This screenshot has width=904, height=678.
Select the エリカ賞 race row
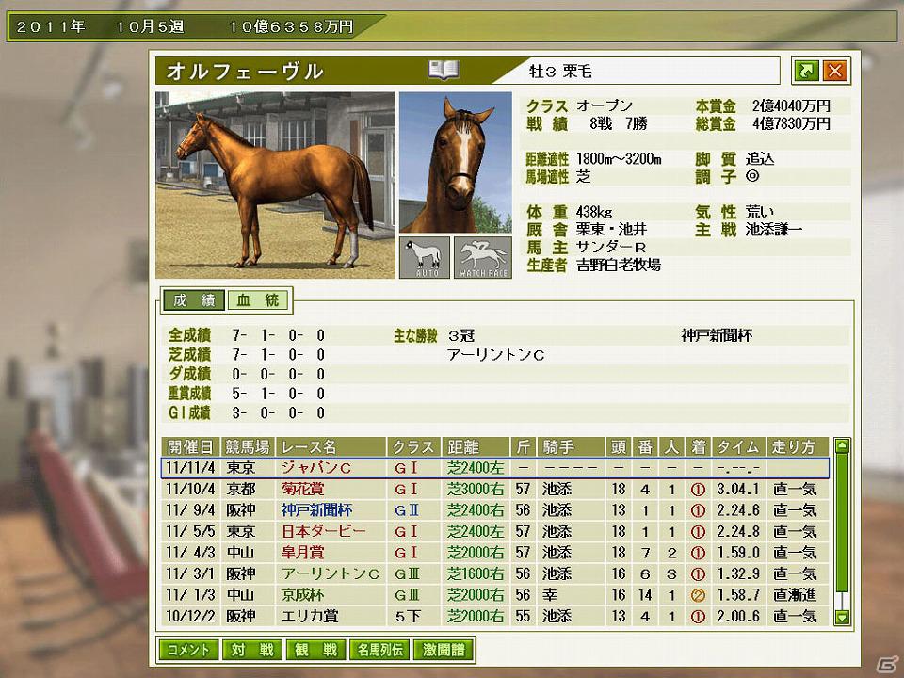click(494, 616)
